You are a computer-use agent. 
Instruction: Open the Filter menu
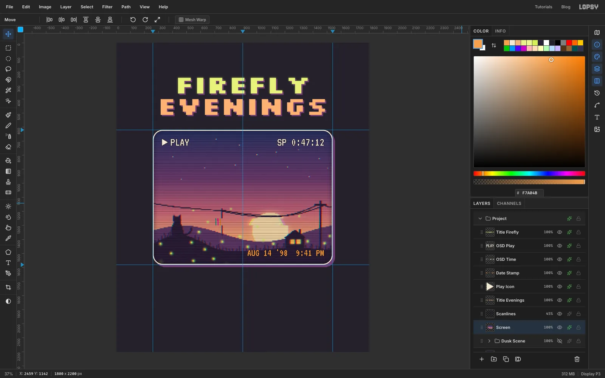point(107,7)
